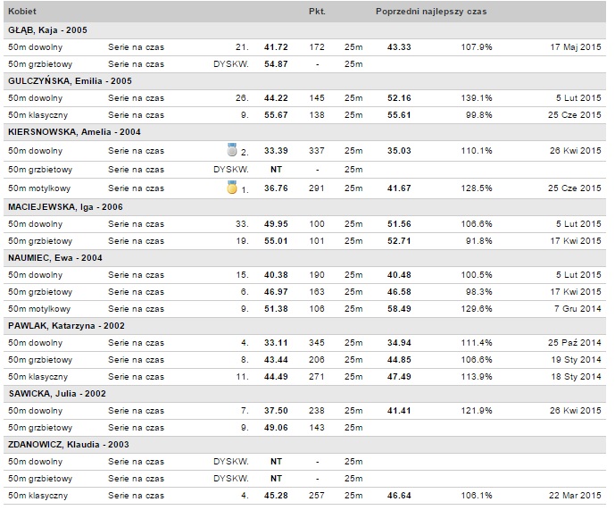
Task: Open swimmer NAUMIEC, Ewa - 2004
Action: (x=55, y=258)
